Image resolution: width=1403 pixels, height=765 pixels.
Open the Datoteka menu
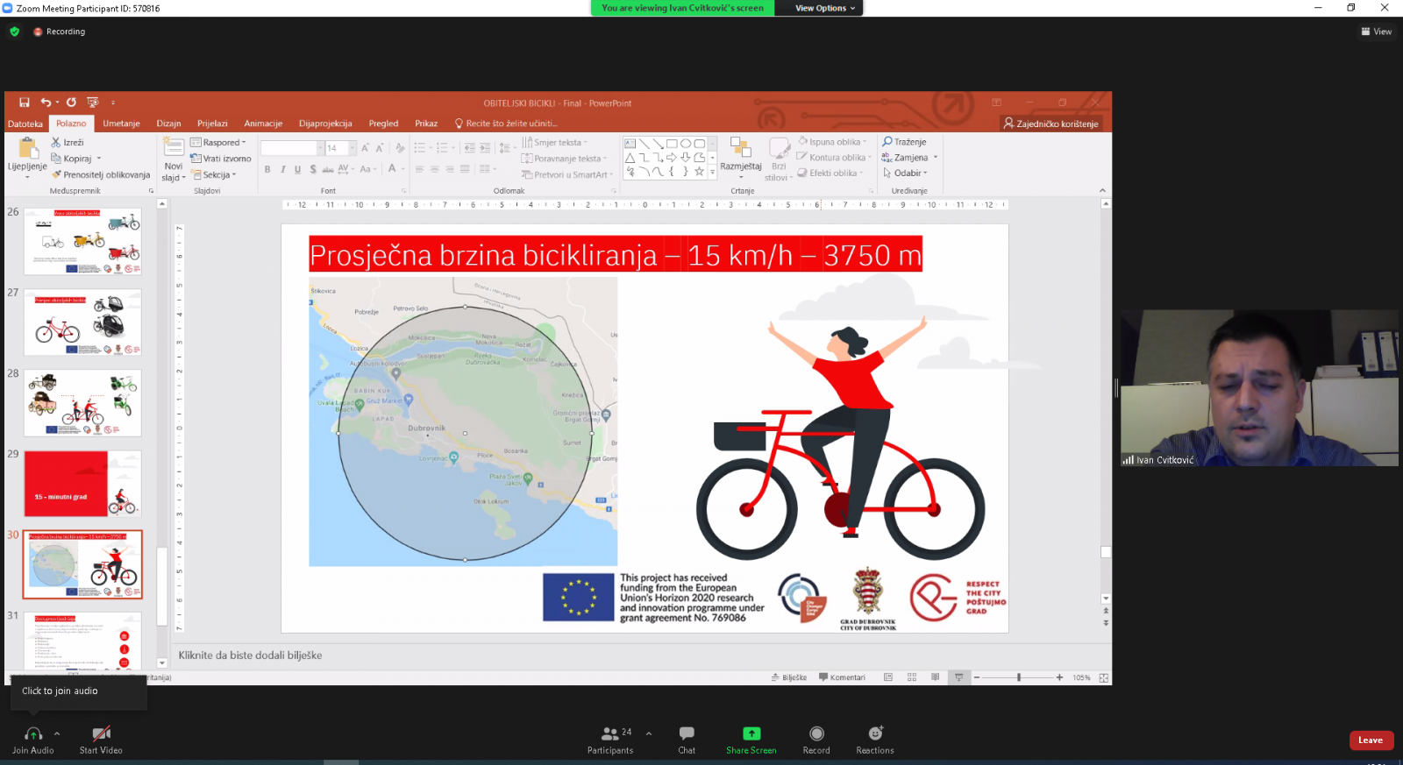point(25,124)
